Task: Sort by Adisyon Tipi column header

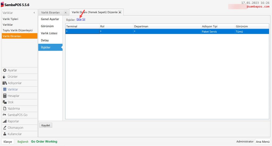Action: (x=210, y=27)
